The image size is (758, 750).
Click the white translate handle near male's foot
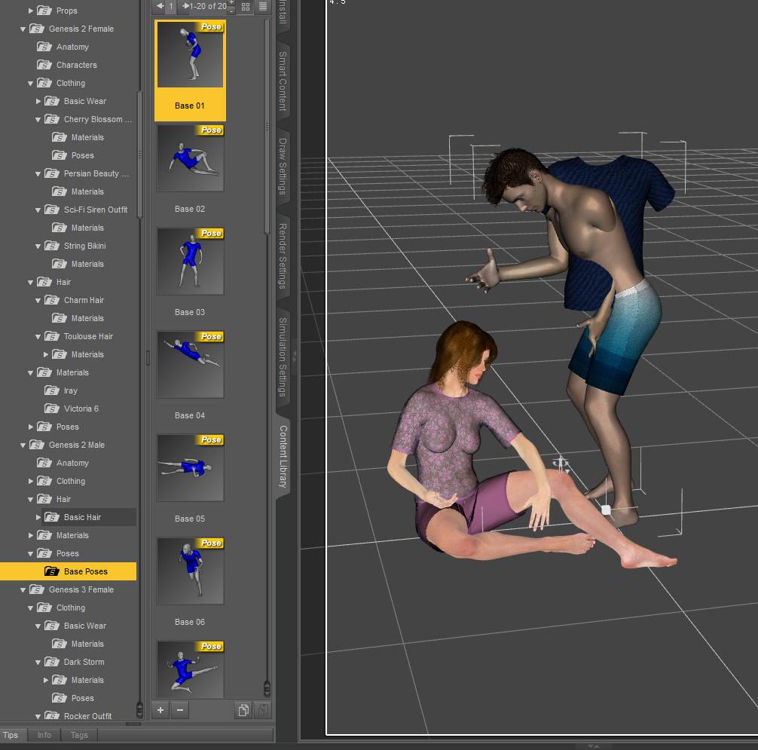coord(605,510)
